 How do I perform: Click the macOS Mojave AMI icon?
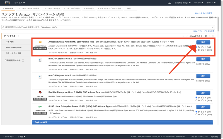point(40,77)
